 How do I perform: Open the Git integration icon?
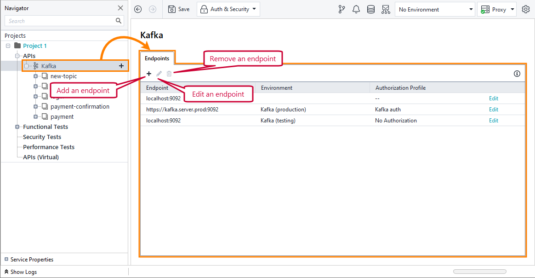pyautogui.click(x=341, y=9)
